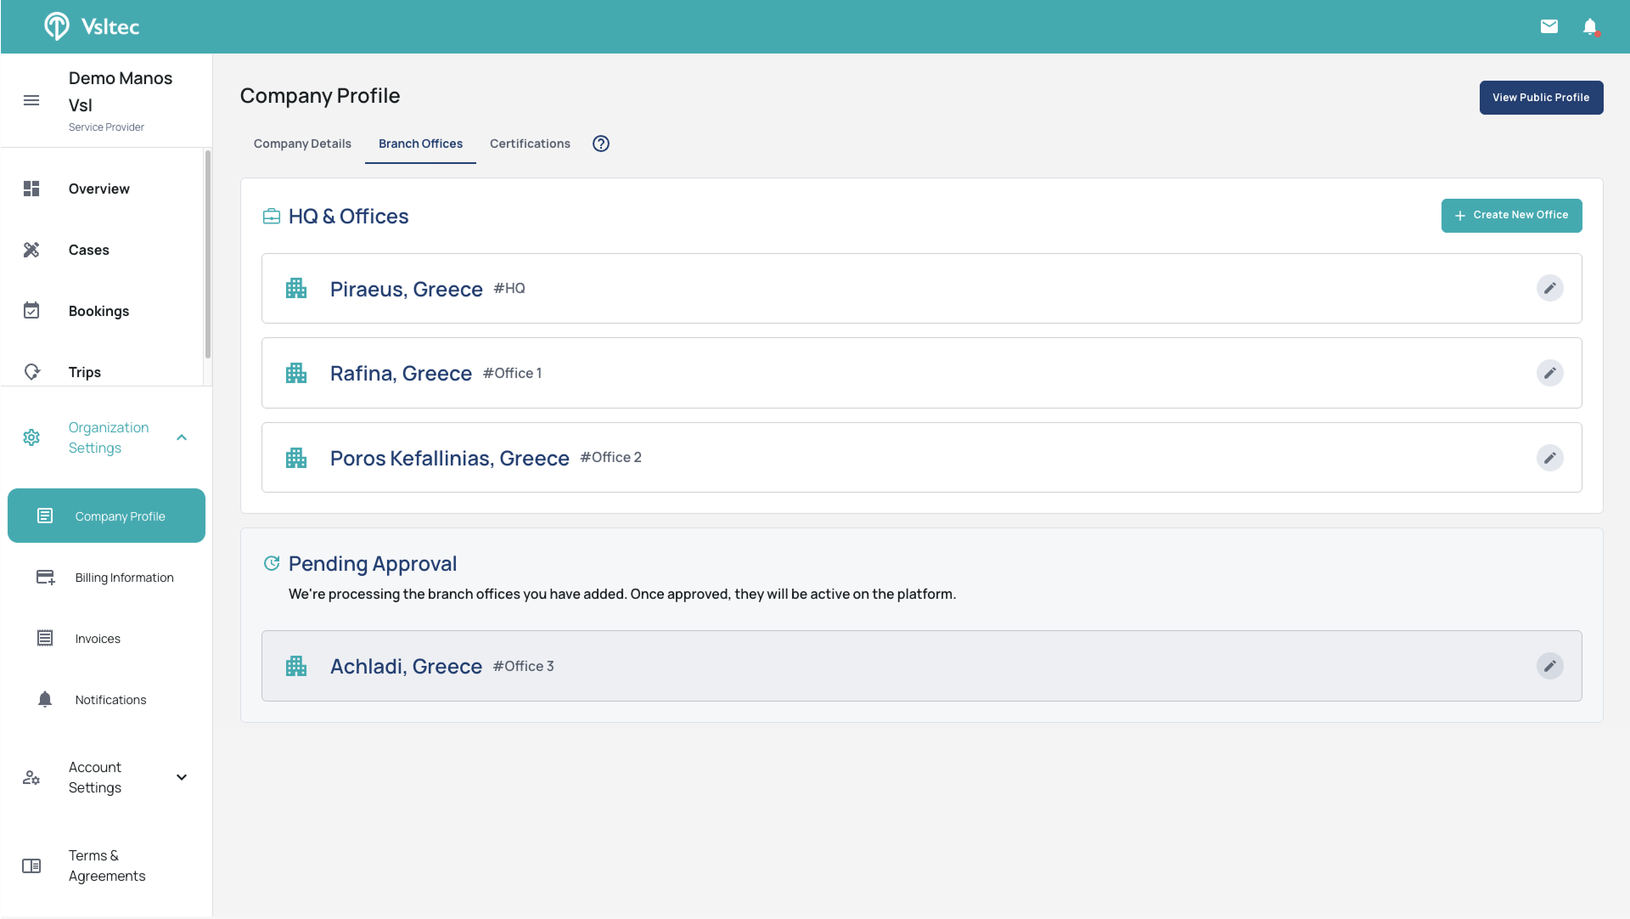Click the sidebar vertical scrollbar
Image resolution: width=1630 pixels, height=919 pixels.
tap(207, 255)
